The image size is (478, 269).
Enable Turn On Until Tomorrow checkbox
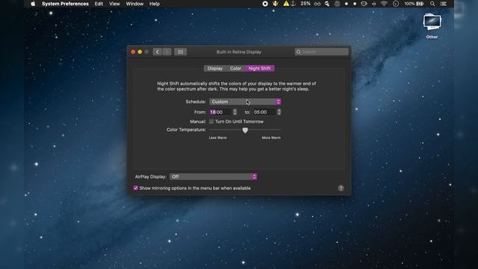coord(211,121)
